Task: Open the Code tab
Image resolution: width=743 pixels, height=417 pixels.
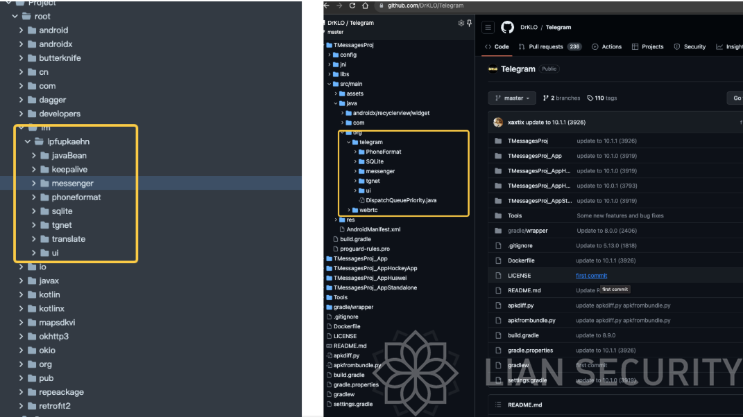Action: [497, 47]
